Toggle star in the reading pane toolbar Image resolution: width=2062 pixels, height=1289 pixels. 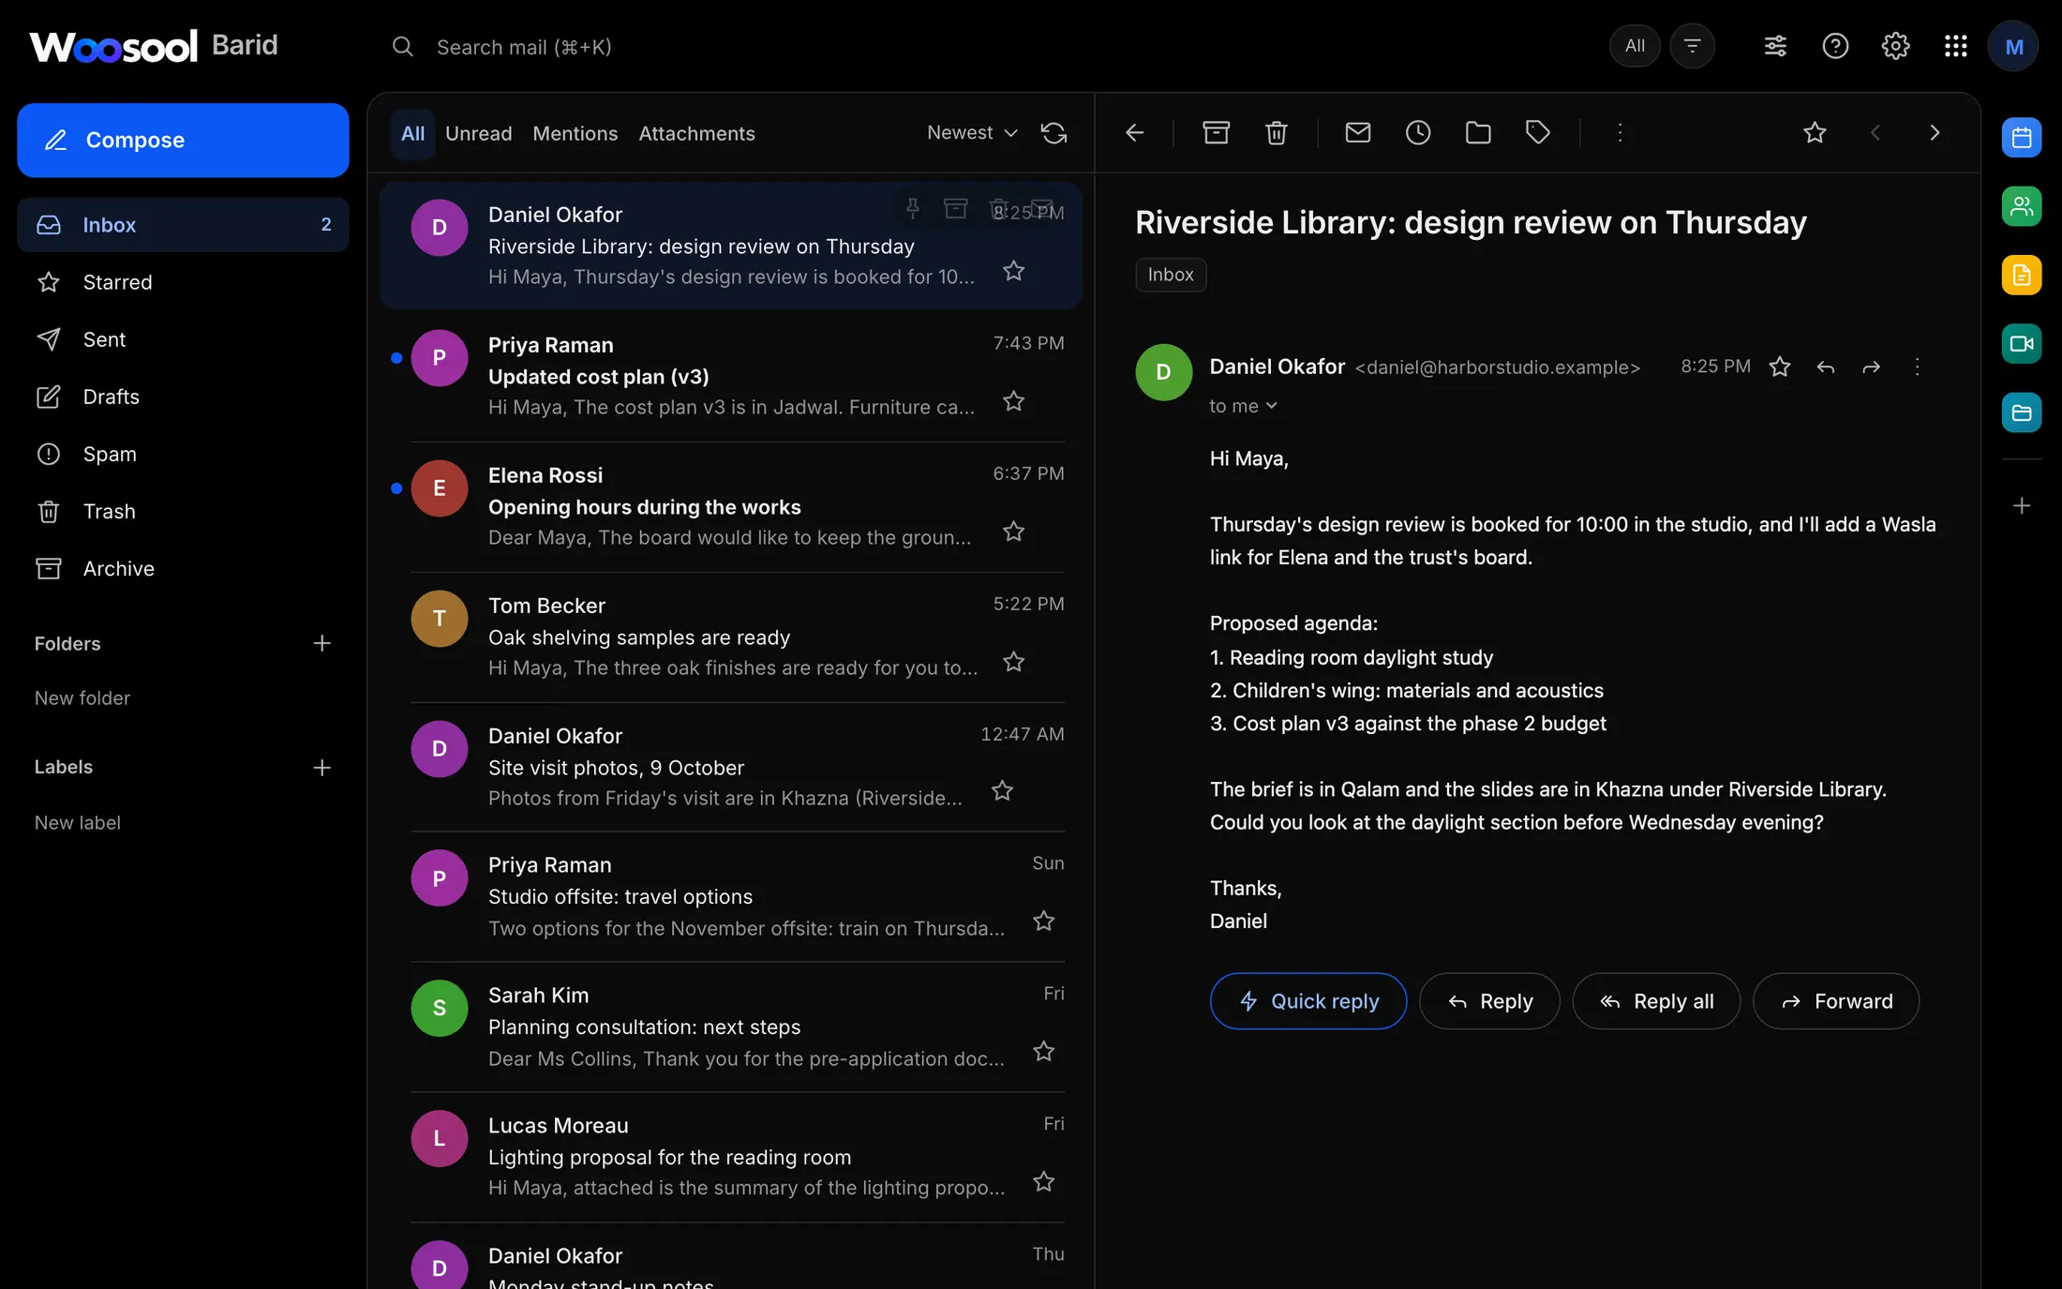tap(1815, 132)
